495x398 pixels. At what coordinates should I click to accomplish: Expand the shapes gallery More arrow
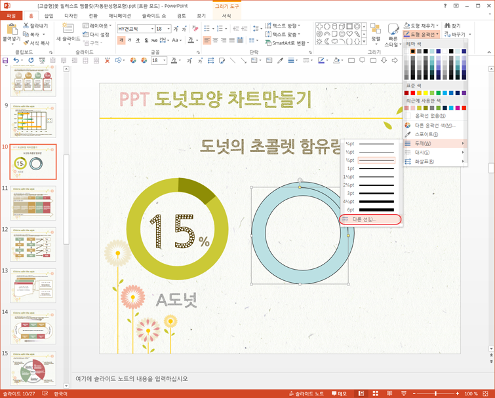click(x=364, y=42)
